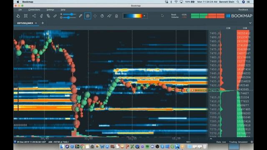This screenshot has width=267, height=150.
Task: Click the settings icon at status bar right end
Action: [252, 142]
